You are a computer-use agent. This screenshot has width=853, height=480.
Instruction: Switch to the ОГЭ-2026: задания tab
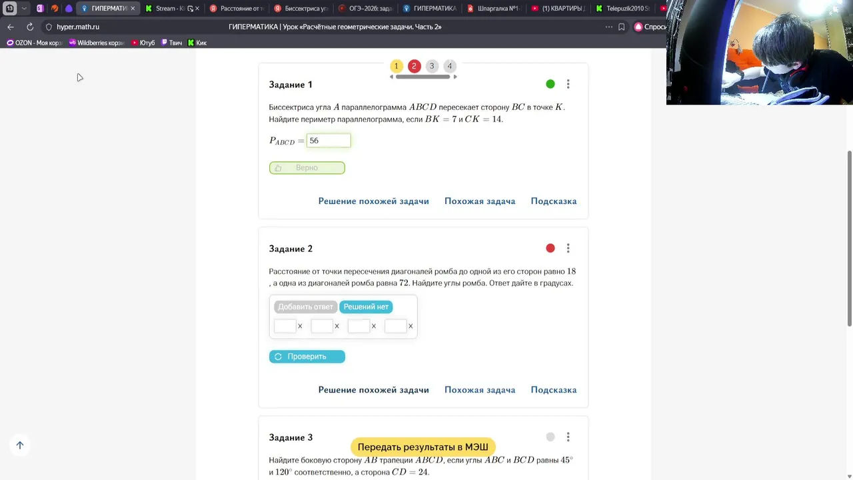point(366,9)
